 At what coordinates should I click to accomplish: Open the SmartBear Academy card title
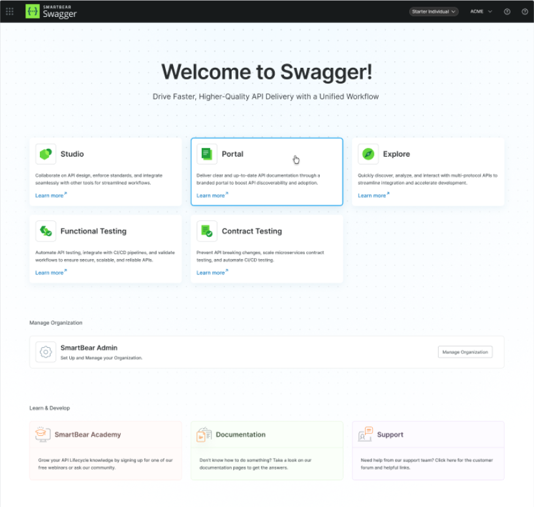point(87,435)
